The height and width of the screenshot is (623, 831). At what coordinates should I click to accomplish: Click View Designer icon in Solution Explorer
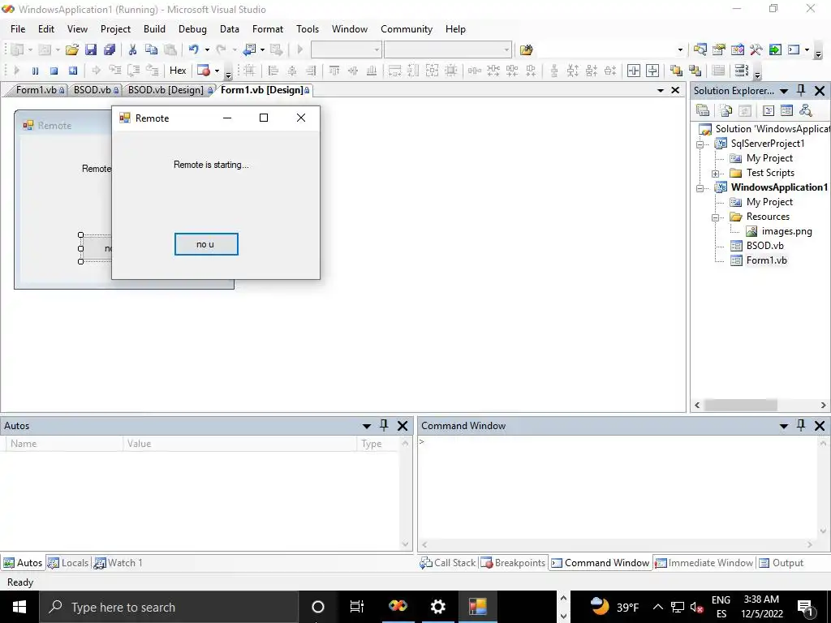[786, 110]
